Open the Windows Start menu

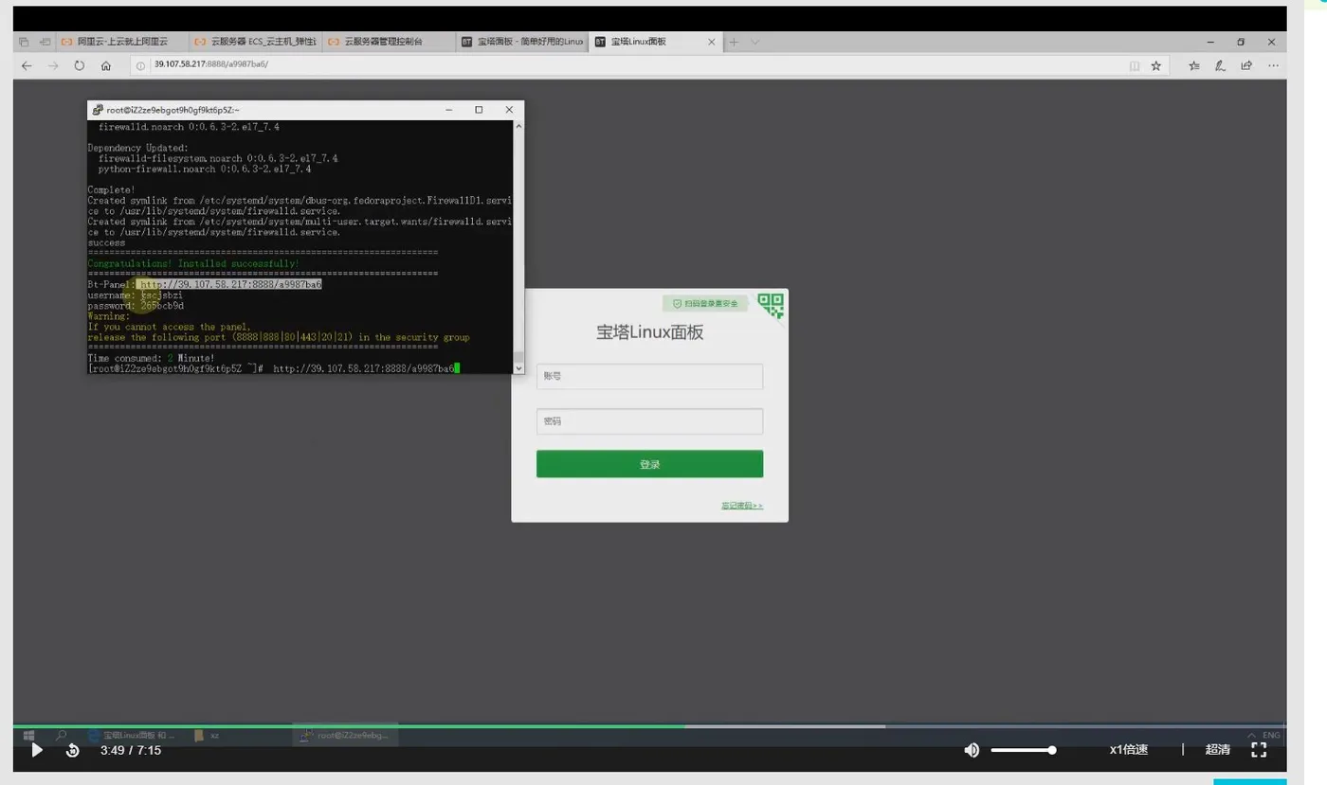pos(28,735)
